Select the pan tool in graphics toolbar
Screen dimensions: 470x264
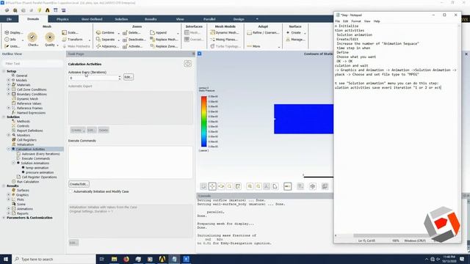click(x=212, y=186)
